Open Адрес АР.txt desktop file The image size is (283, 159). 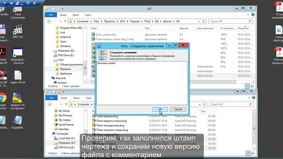click(18, 77)
